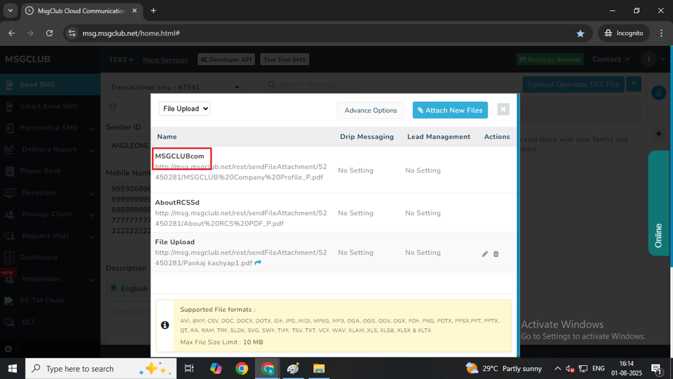Reload the MsgClub page
The height and width of the screenshot is (379, 673).
click(x=49, y=33)
